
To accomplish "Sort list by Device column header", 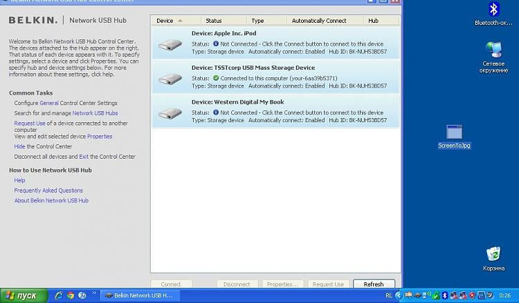I will tap(176, 21).
